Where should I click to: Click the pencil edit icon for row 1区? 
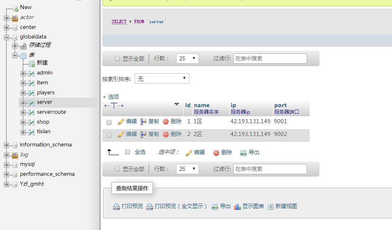[121, 122]
